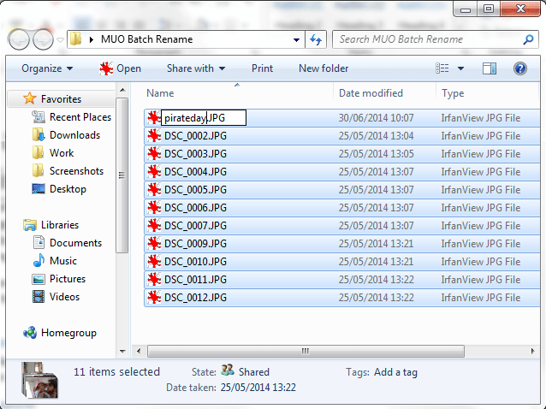546x409 pixels.
Task: Open the Share with menu
Action: 196,68
